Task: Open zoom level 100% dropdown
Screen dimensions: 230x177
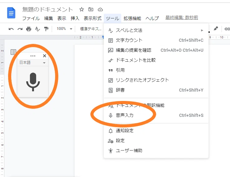Action: coord(64,29)
